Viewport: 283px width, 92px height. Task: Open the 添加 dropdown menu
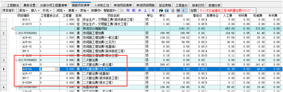coord(24,10)
